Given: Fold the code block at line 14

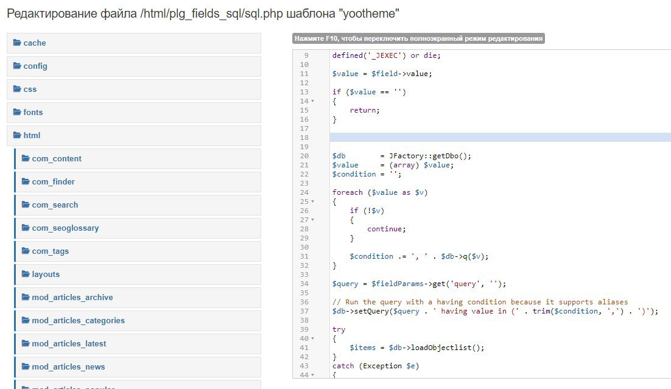Looking at the screenshot, I should (313, 101).
